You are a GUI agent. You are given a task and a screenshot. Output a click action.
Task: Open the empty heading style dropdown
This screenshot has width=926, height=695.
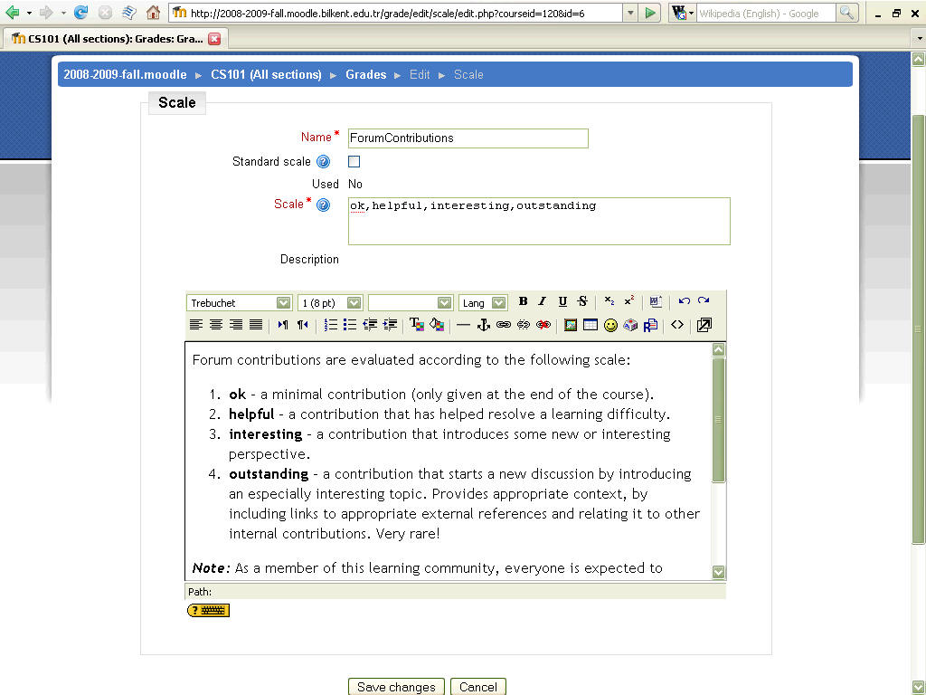point(411,302)
